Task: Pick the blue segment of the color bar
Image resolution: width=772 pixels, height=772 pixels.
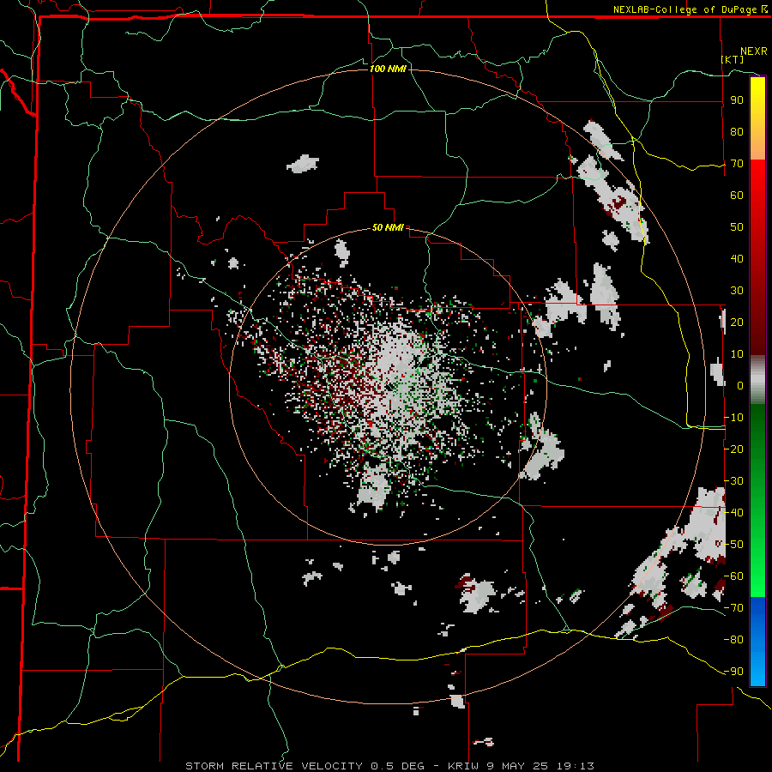Action: 757,641
